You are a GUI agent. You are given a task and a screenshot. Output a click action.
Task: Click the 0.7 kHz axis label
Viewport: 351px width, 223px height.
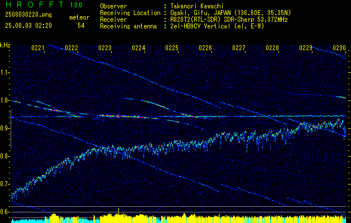click(x=4, y=184)
